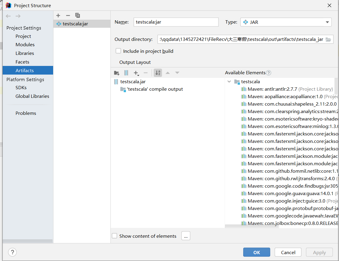Open the Libraries settings page

point(25,53)
